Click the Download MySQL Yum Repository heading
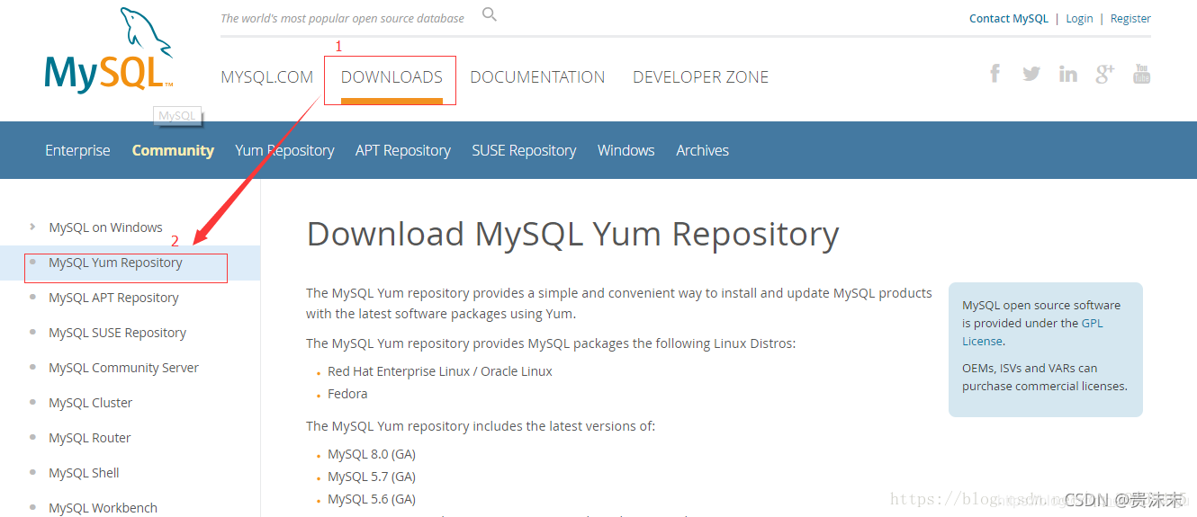This screenshot has width=1197, height=517. coord(572,234)
